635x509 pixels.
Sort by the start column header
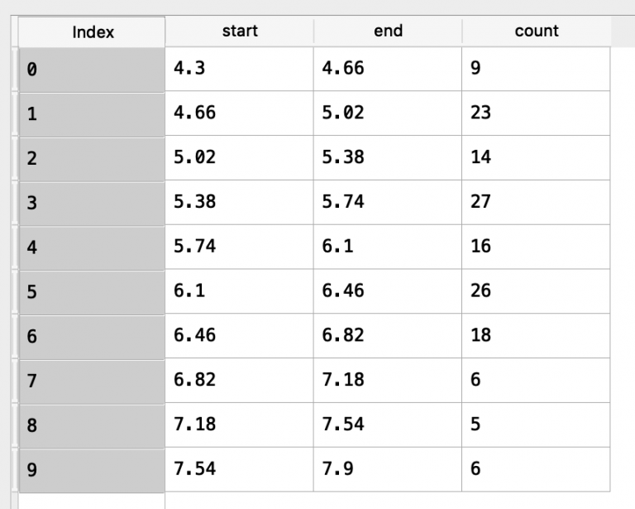(240, 31)
